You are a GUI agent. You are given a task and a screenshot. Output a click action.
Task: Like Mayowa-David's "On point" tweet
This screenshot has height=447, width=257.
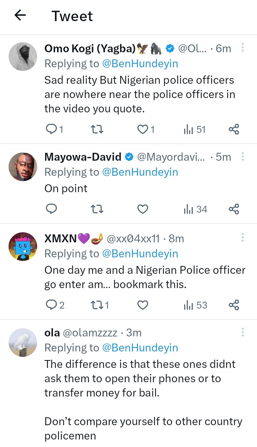coord(142,209)
